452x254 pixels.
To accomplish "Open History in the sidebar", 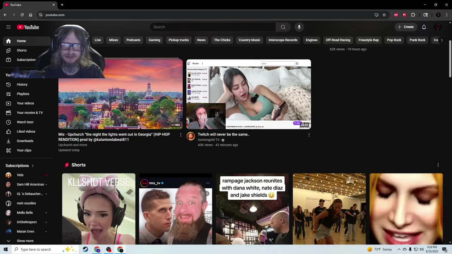I will [x=27, y=85].
